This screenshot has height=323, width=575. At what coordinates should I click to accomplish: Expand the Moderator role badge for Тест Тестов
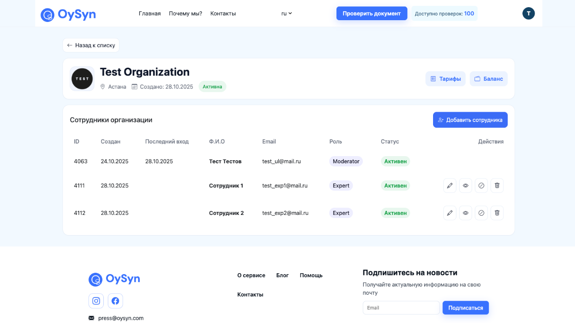(345, 161)
